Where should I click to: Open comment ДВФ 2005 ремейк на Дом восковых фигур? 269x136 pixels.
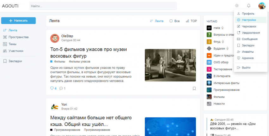pos(233,126)
